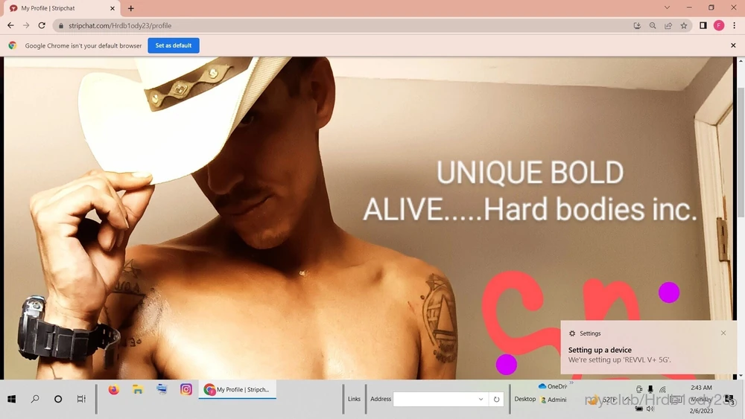Launch Firefox from the taskbar
Image resolution: width=745 pixels, height=419 pixels.
click(x=113, y=389)
